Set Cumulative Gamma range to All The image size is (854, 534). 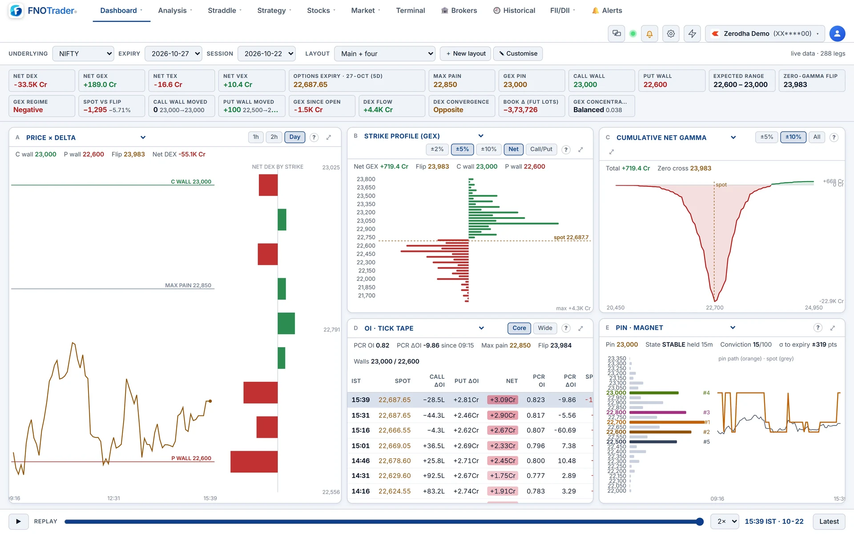pyautogui.click(x=817, y=137)
